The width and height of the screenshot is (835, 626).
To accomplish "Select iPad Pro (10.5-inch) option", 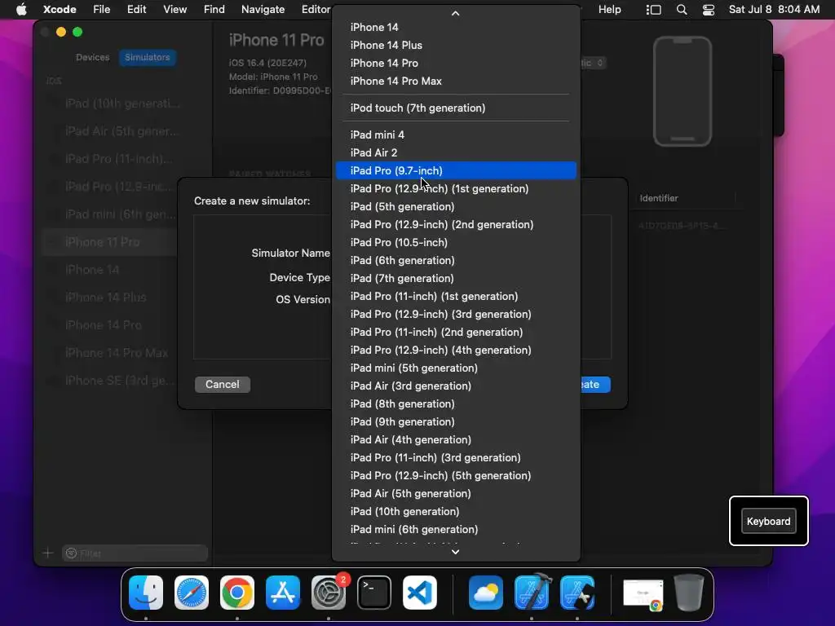I will [x=456, y=242].
